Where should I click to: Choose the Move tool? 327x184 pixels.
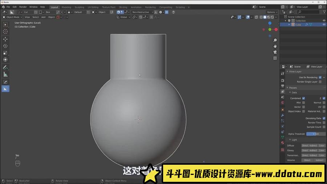(5, 39)
